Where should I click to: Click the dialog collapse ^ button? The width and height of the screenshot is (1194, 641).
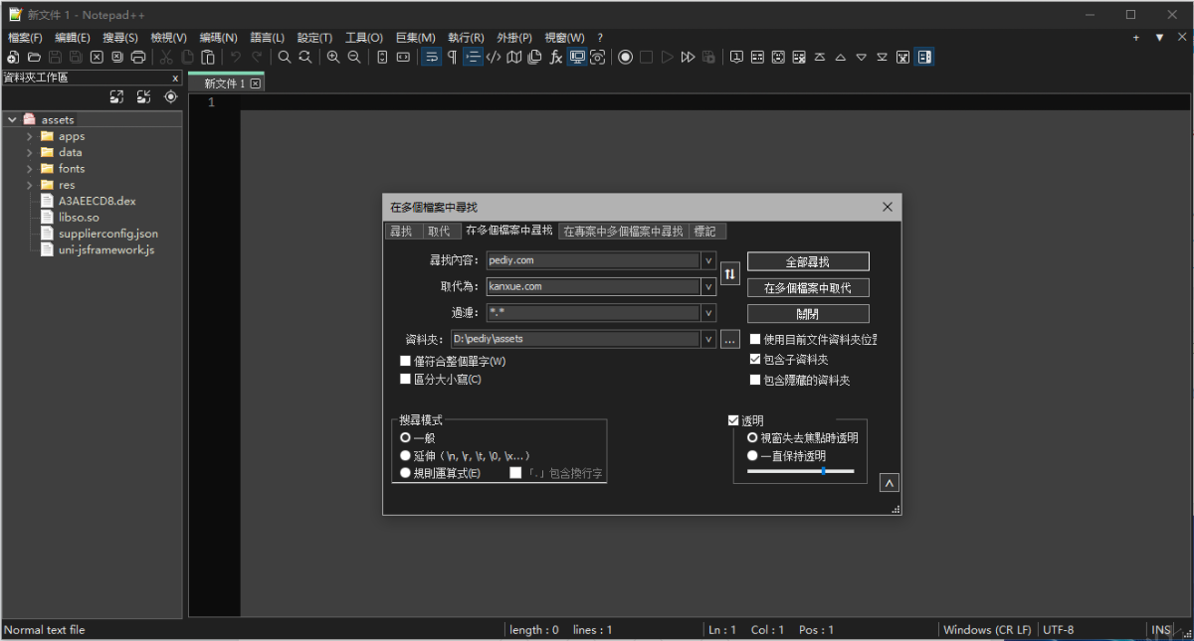(x=891, y=483)
